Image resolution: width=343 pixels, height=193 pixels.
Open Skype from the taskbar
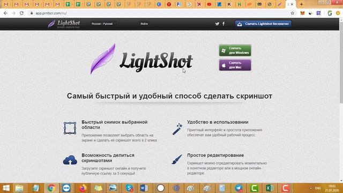tap(129, 188)
